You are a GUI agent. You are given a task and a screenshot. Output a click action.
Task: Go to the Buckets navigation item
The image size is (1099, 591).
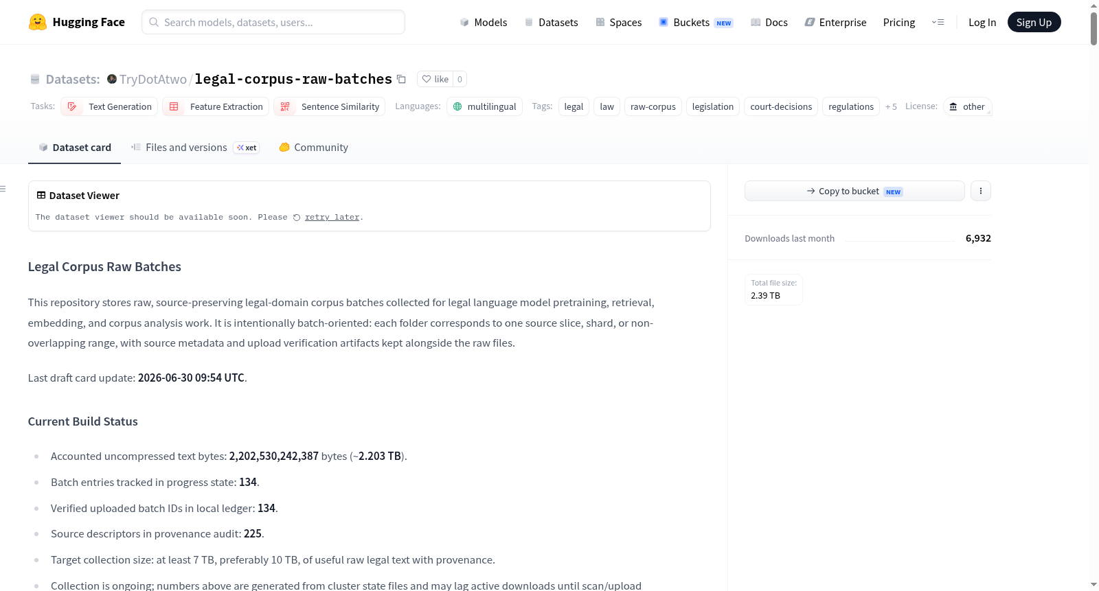click(x=696, y=22)
